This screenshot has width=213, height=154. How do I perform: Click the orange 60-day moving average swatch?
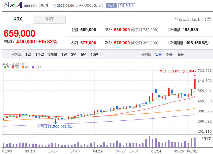tap(23, 68)
